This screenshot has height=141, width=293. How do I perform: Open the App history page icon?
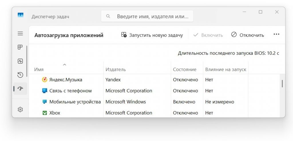coord(20,75)
